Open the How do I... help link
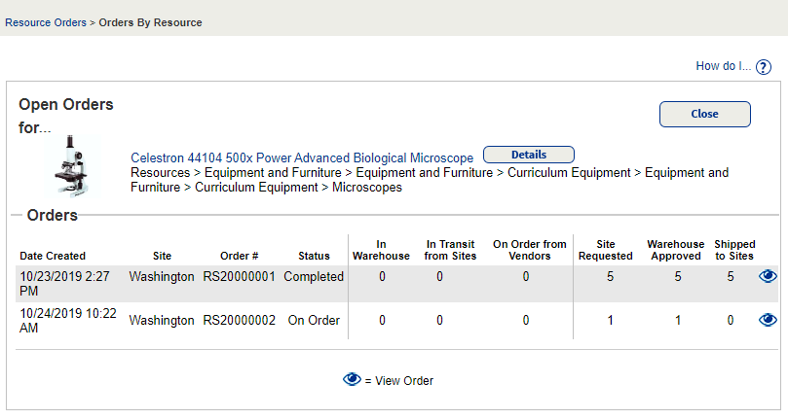 723,66
